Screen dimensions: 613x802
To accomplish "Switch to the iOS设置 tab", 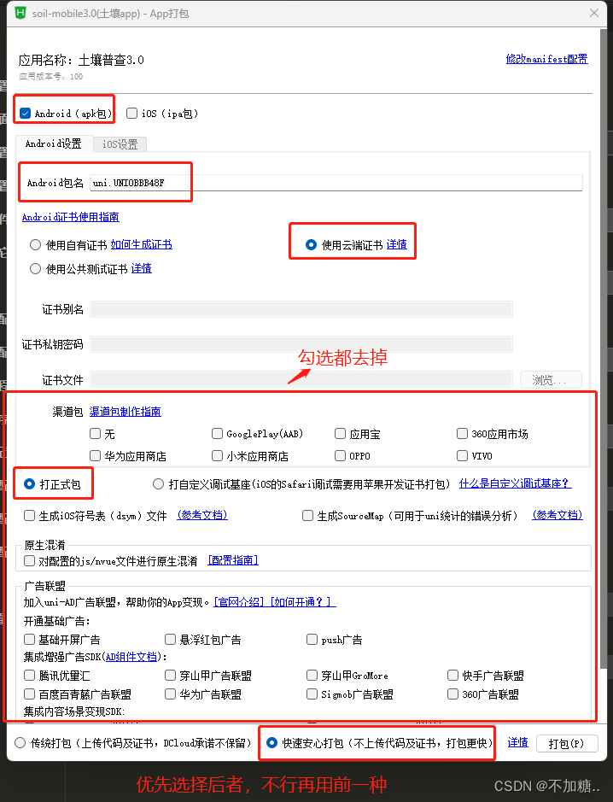I will (x=120, y=144).
